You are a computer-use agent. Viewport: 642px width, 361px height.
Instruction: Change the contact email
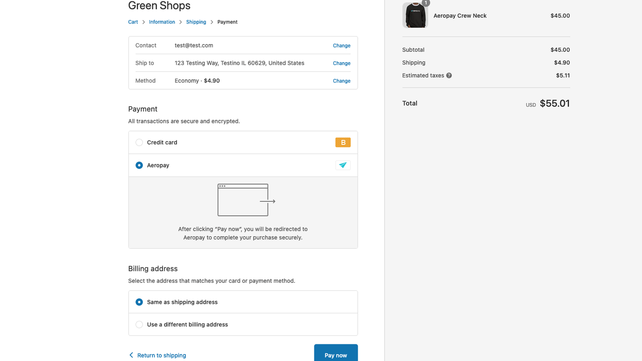342,46
